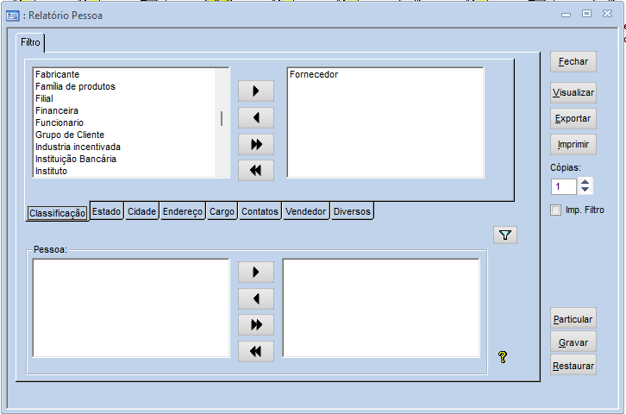Viewport: 626px width, 414px height.
Task: Click the yellow question mark help icon
Action: point(503,356)
